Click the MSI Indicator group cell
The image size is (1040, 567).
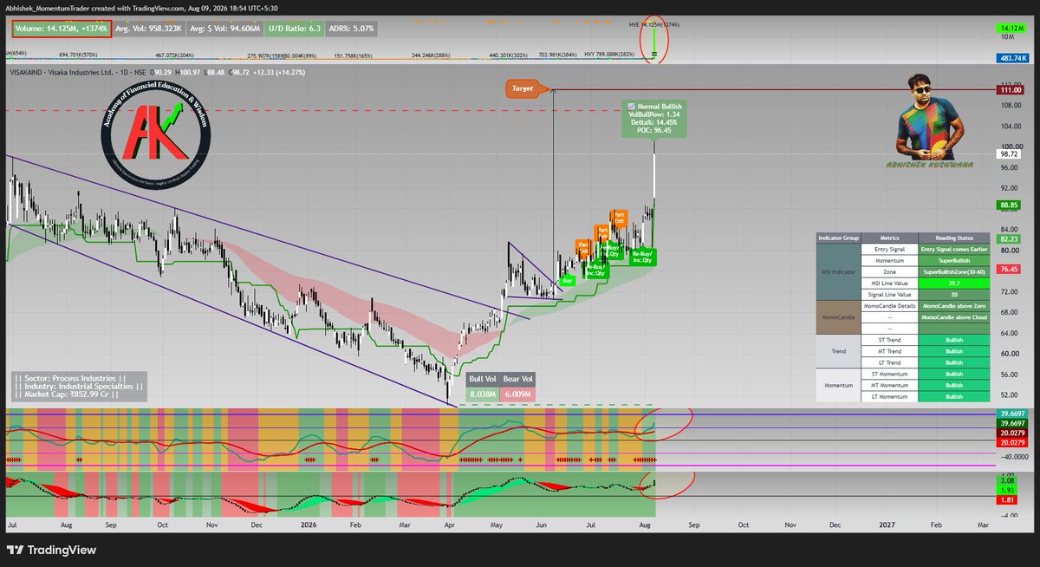pyautogui.click(x=838, y=272)
